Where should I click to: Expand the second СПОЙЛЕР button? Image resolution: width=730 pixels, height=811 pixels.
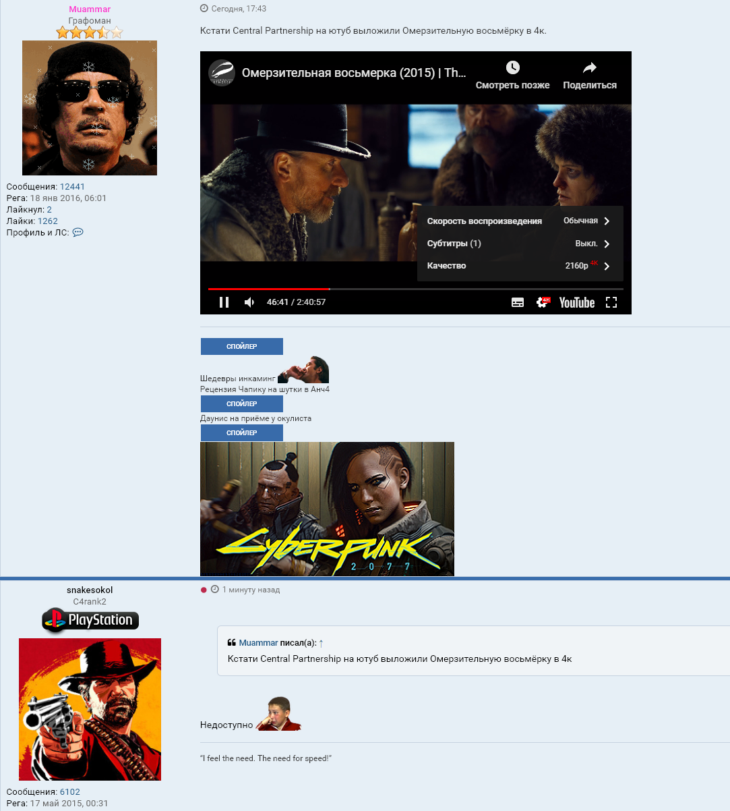coord(242,403)
